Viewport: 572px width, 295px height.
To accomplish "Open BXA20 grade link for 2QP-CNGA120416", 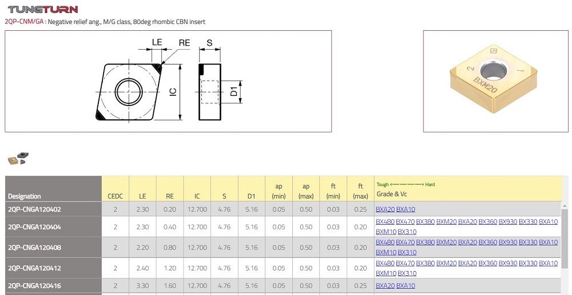I will click(385, 285).
